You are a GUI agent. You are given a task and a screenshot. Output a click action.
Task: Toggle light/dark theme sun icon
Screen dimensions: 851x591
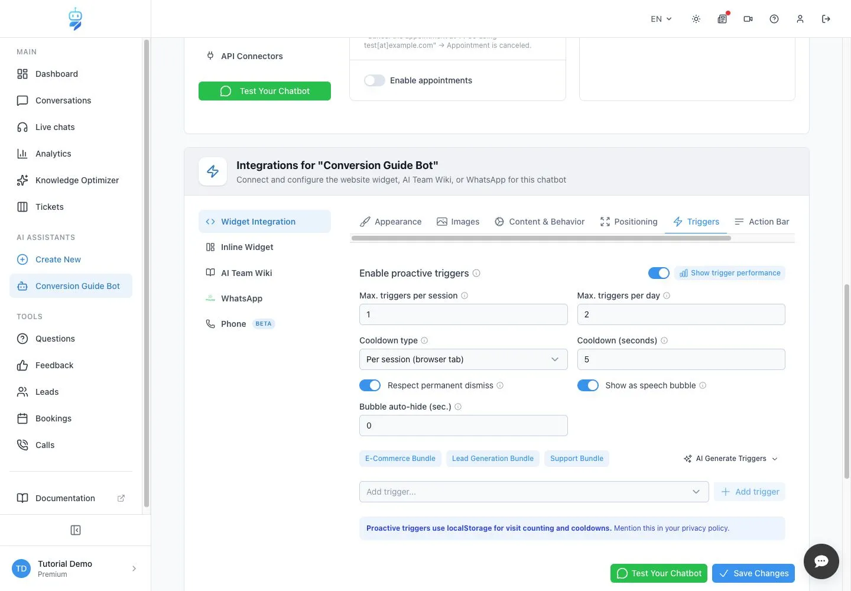696,19
